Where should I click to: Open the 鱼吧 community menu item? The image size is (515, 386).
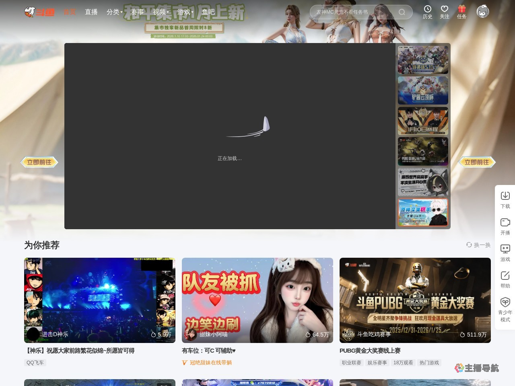(208, 12)
